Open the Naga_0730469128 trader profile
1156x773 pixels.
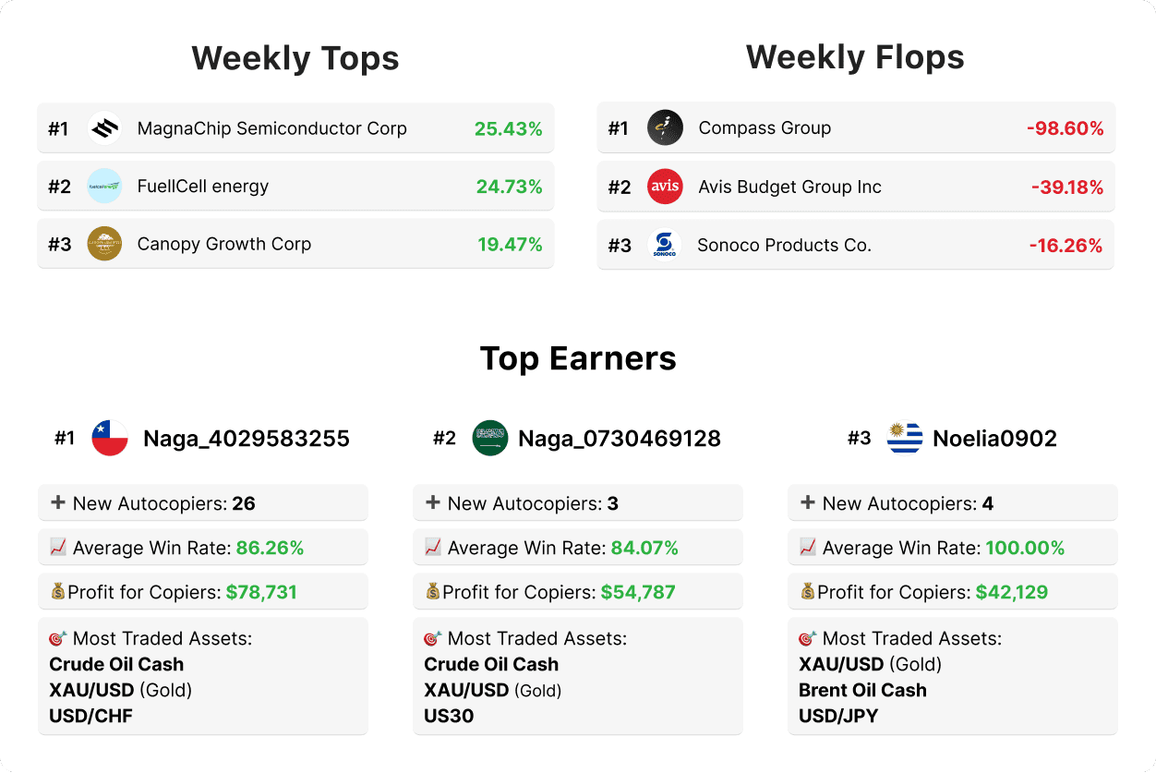click(619, 439)
